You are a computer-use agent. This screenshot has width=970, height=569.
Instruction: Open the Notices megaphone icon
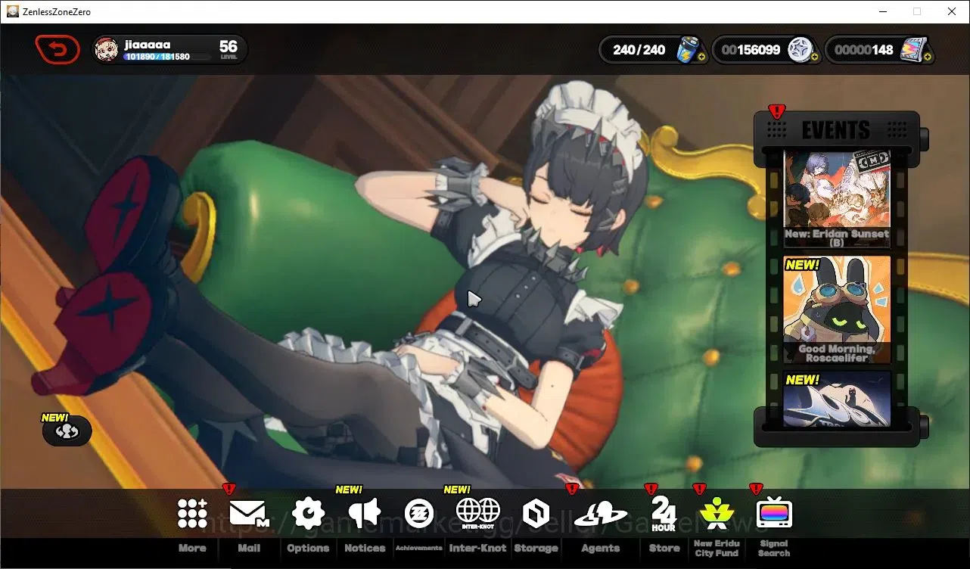(x=365, y=514)
